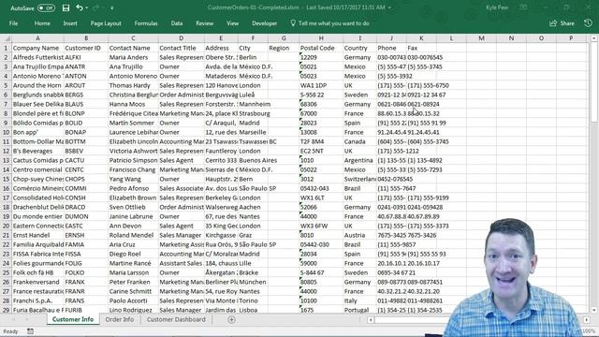
Task: Switch to the Data tab
Action: pos(177,23)
